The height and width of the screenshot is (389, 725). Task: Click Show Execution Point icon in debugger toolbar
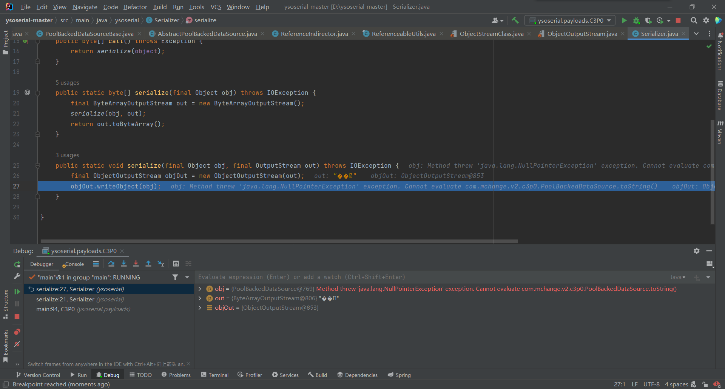coord(96,264)
